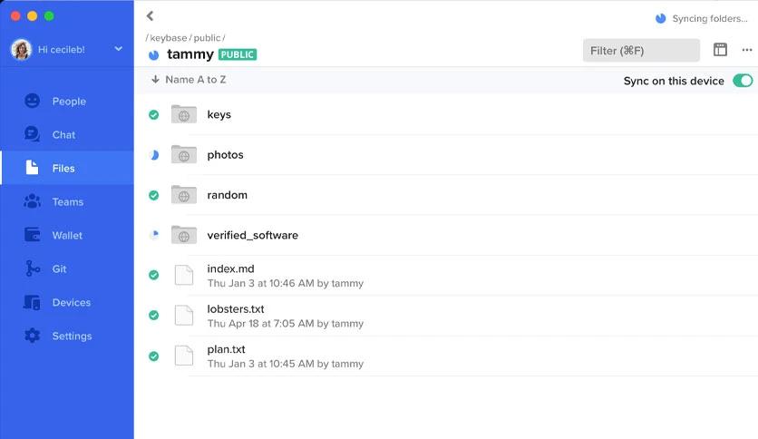Click the plan.txt file icon
Viewport: 758px width, 439px height.
(184, 356)
